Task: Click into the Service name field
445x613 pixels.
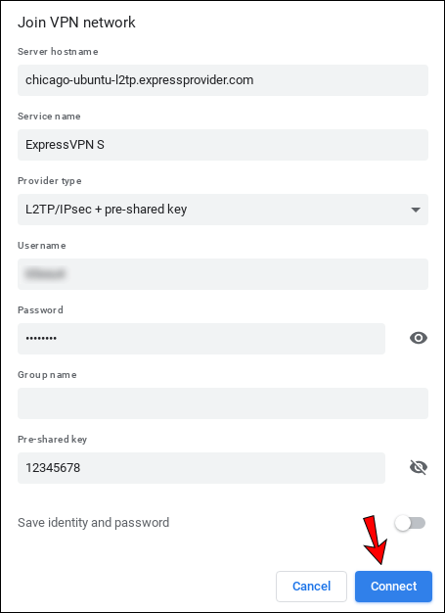Action: point(223,145)
